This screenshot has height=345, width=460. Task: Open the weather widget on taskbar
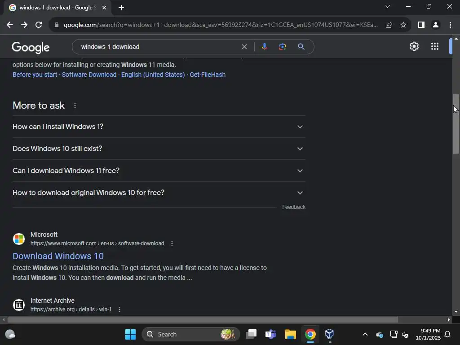(10, 334)
